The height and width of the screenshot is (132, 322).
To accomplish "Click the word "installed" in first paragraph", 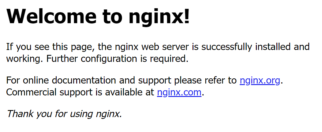I will (273, 47).
